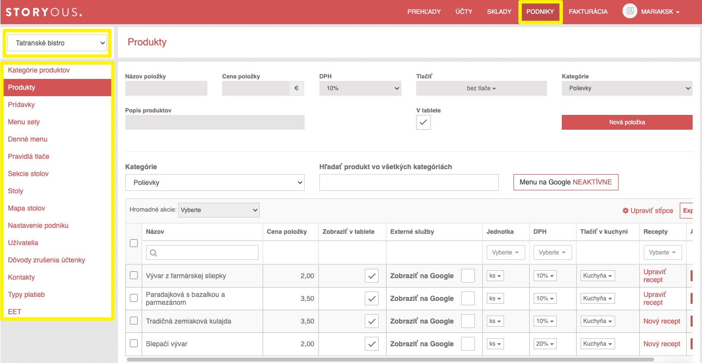
Task: Click the MARIAKSK user avatar icon
Action: [629, 11]
